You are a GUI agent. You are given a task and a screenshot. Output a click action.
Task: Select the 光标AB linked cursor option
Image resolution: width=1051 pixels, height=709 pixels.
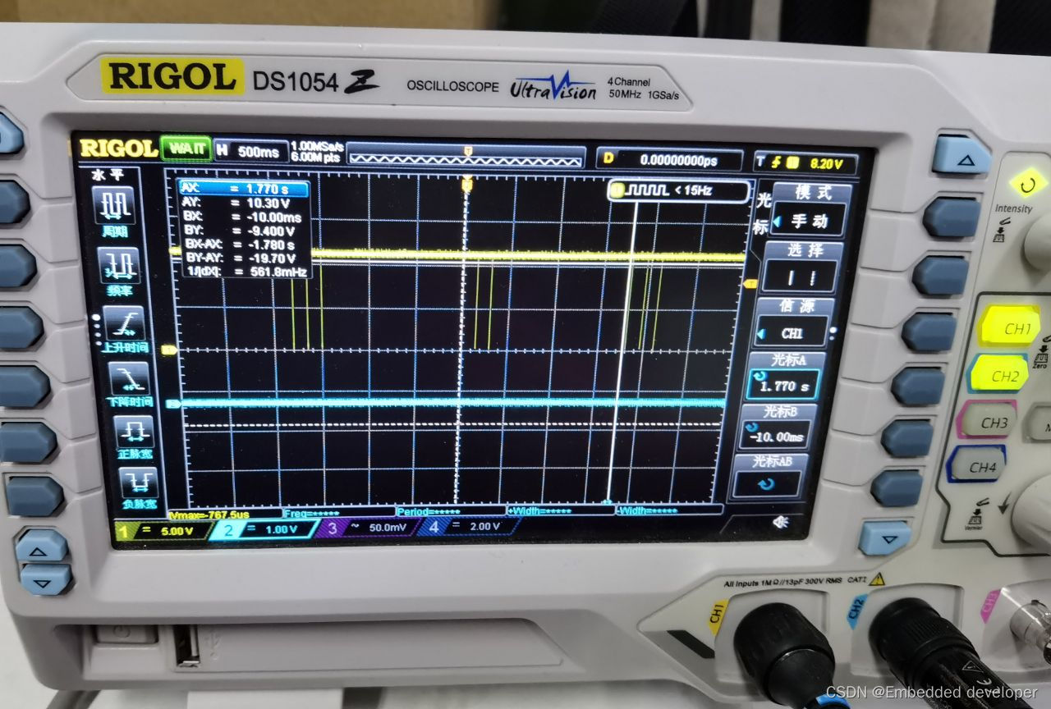tap(769, 476)
